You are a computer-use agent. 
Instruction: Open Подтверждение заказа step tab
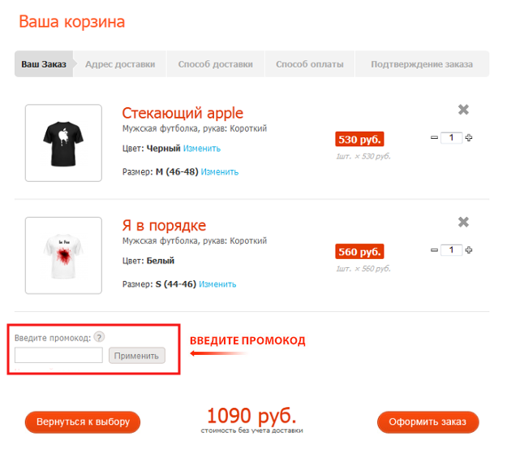tap(421, 64)
